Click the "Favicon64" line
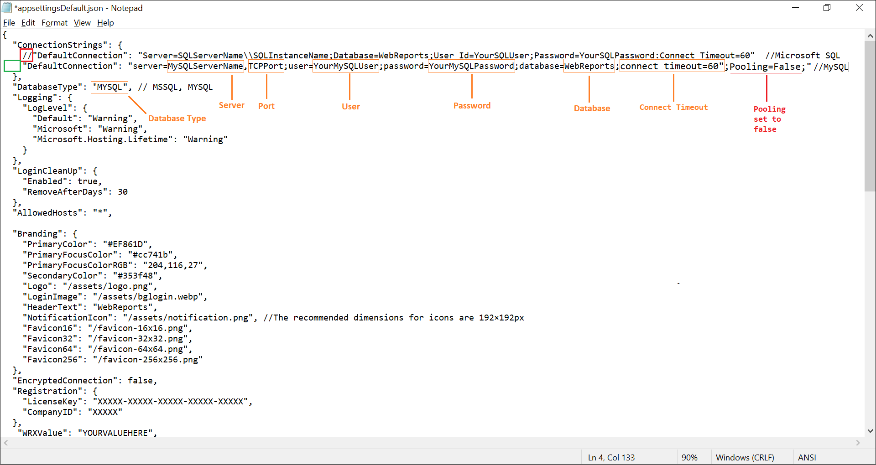Image resolution: width=876 pixels, height=465 pixels. point(108,349)
